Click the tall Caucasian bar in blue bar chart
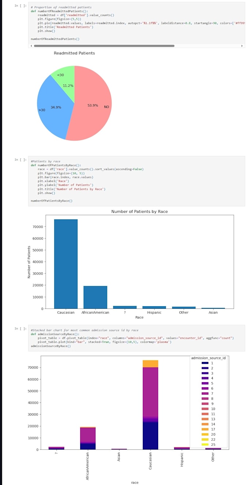The width and height of the screenshot is (249, 485). pyautogui.click(x=66, y=264)
